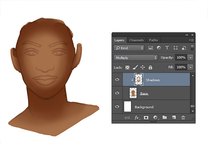Lock transparent pixels icon
208x154 pixels.
pyautogui.click(x=127, y=67)
